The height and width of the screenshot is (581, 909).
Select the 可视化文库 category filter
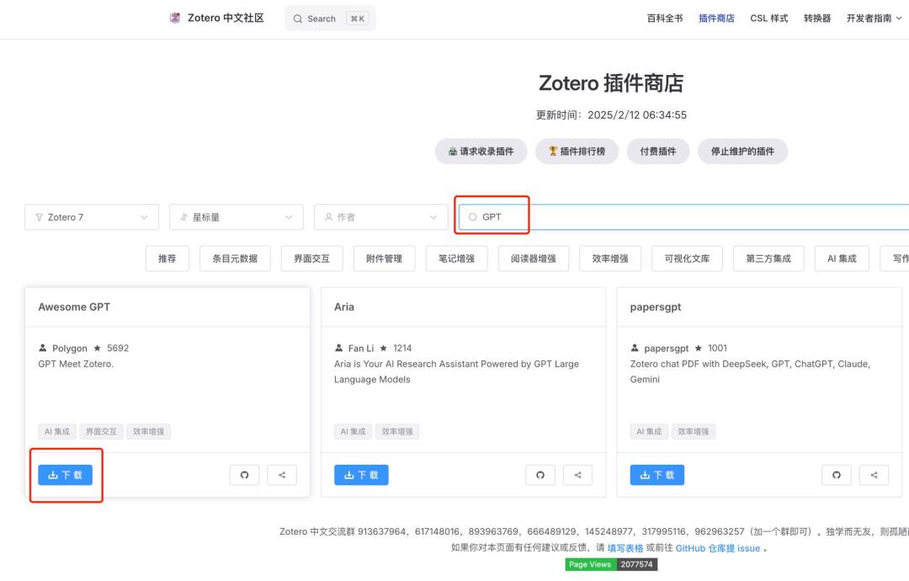(x=687, y=259)
